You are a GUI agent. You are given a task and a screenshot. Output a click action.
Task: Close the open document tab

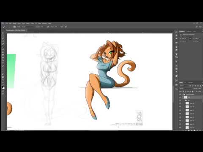coord(26,30)
